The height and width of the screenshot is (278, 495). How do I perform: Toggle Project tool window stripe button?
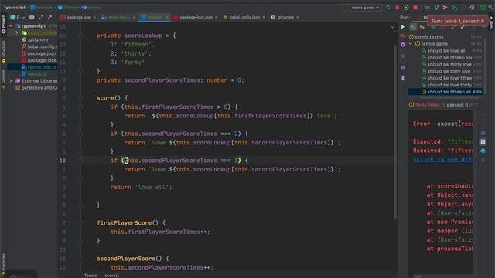[3, 25]
